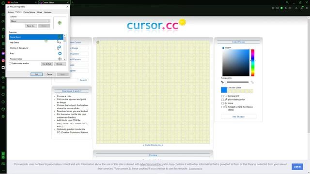Viewport: 310px width, 174px height.
Task: Click the Cancel button
Action: point(49,74)
